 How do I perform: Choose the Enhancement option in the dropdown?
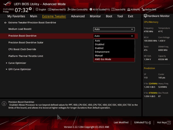(102, 52)
